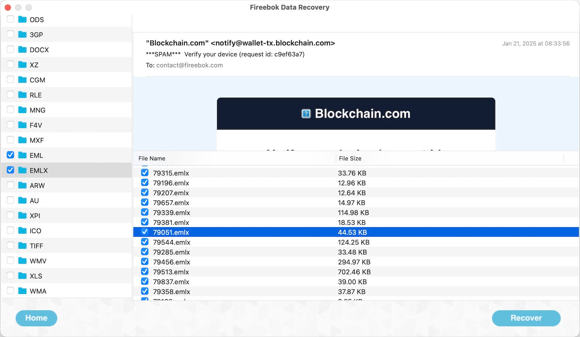Screen dimensions: 580x337
Task: Select the 79207.emlx file name
Action: (171, 193)
